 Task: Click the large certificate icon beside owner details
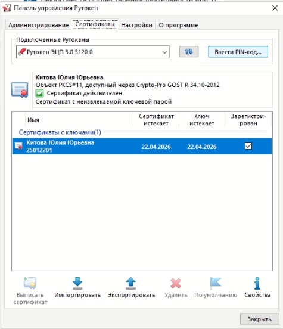tap(20, 90)
